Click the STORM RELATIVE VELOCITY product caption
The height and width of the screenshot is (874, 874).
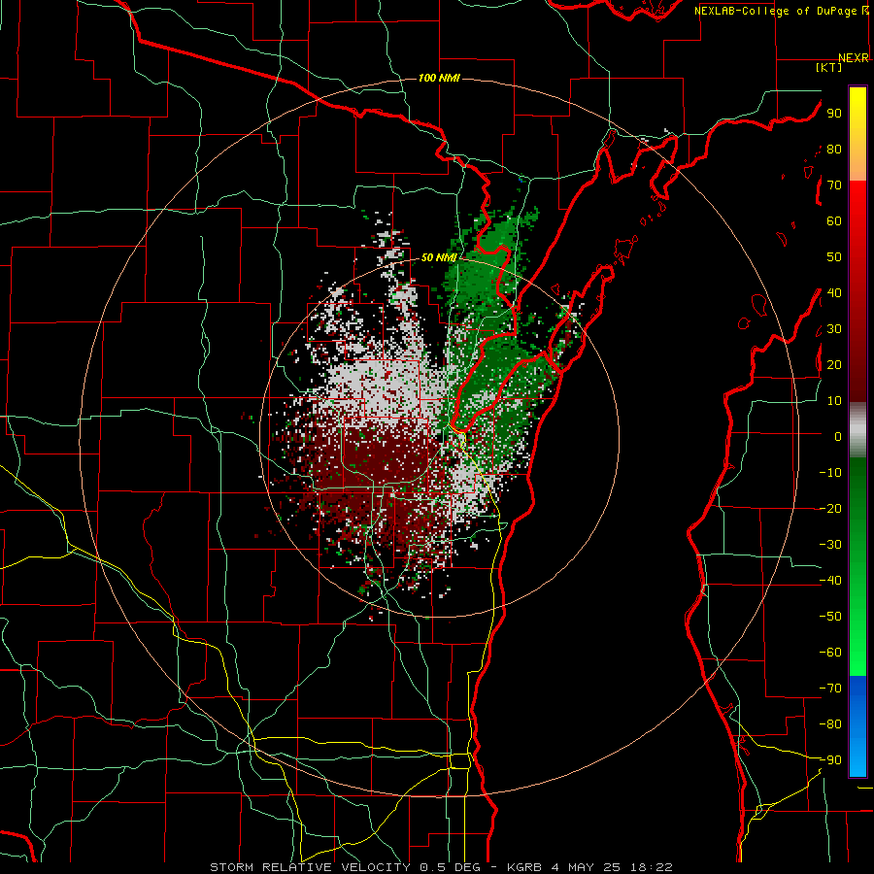(x=310, y=867)
